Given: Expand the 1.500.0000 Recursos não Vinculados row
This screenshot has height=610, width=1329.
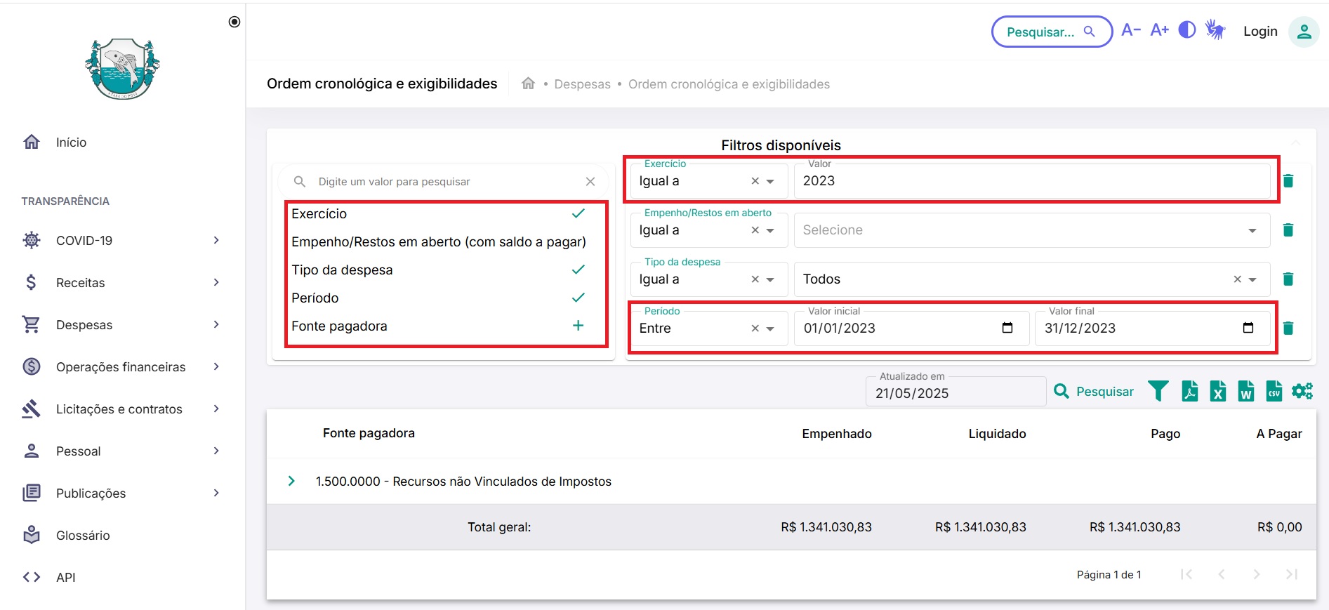Looking at the screenshot, I should (291, 482).
